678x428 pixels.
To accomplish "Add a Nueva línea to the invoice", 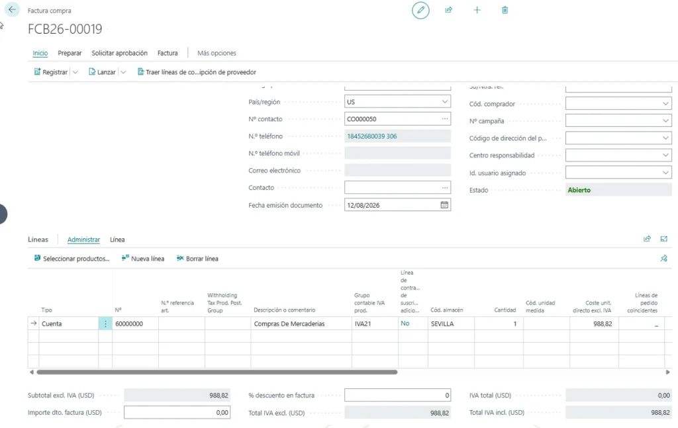I will point(143,258).
